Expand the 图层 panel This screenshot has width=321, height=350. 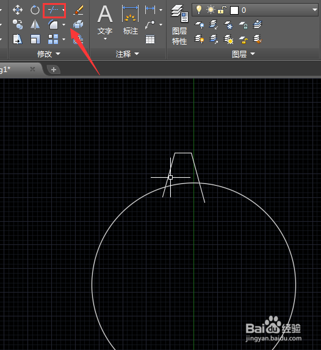tap(243, 54)
